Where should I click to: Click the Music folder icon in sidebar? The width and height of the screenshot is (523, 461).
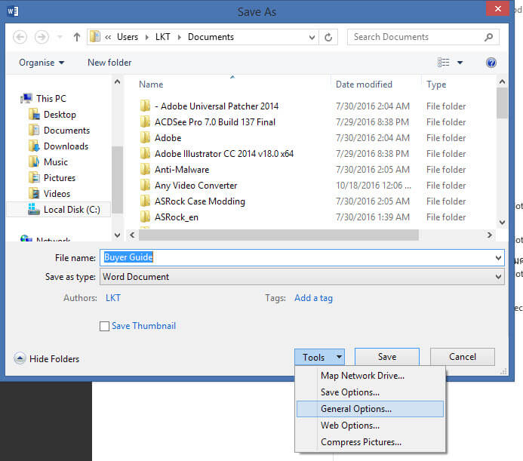34,162
